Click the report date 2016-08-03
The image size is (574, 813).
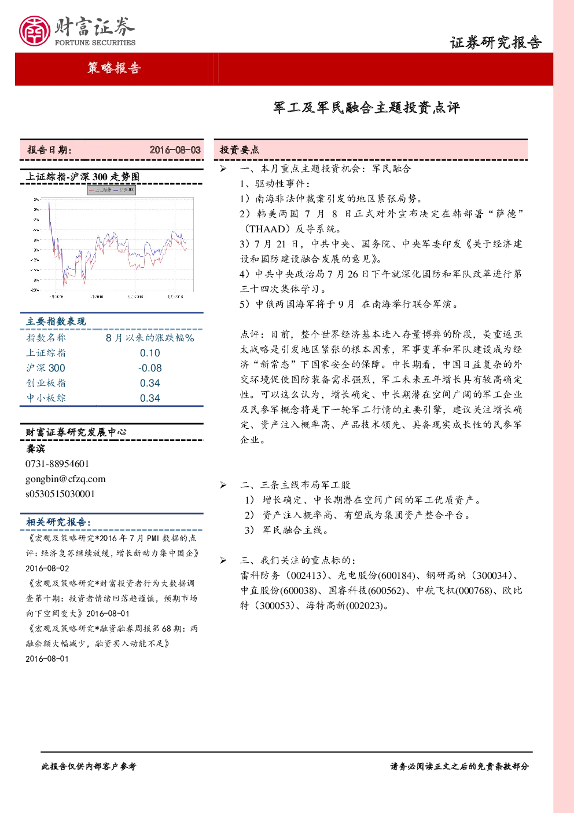pos(175,150)
